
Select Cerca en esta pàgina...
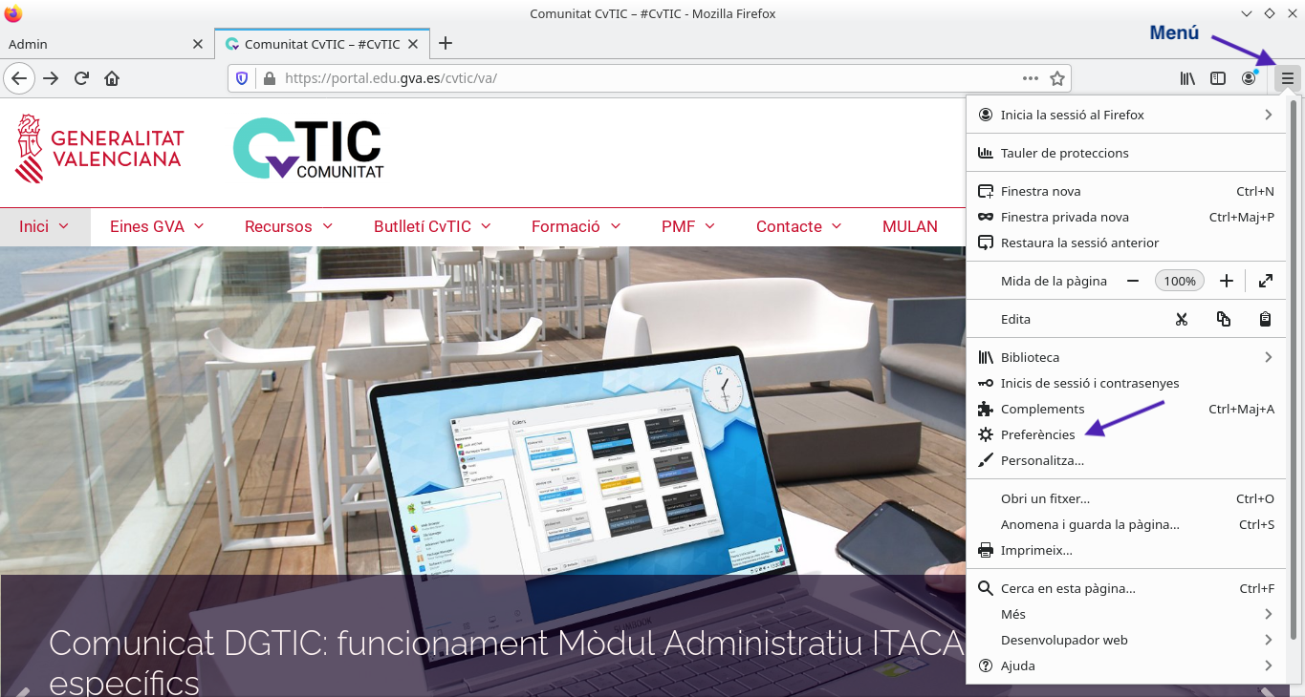pos(1126,588)
